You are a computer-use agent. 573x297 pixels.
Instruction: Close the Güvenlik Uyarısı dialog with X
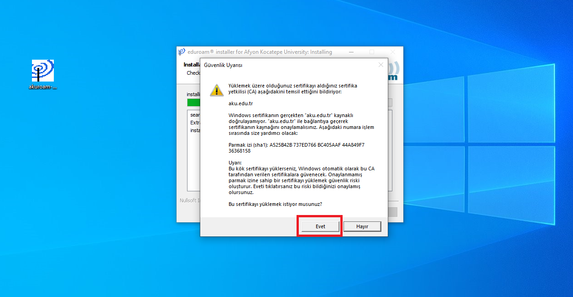coord(381,65)
